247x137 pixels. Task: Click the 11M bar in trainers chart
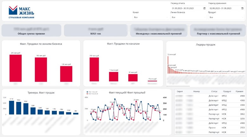68,113
